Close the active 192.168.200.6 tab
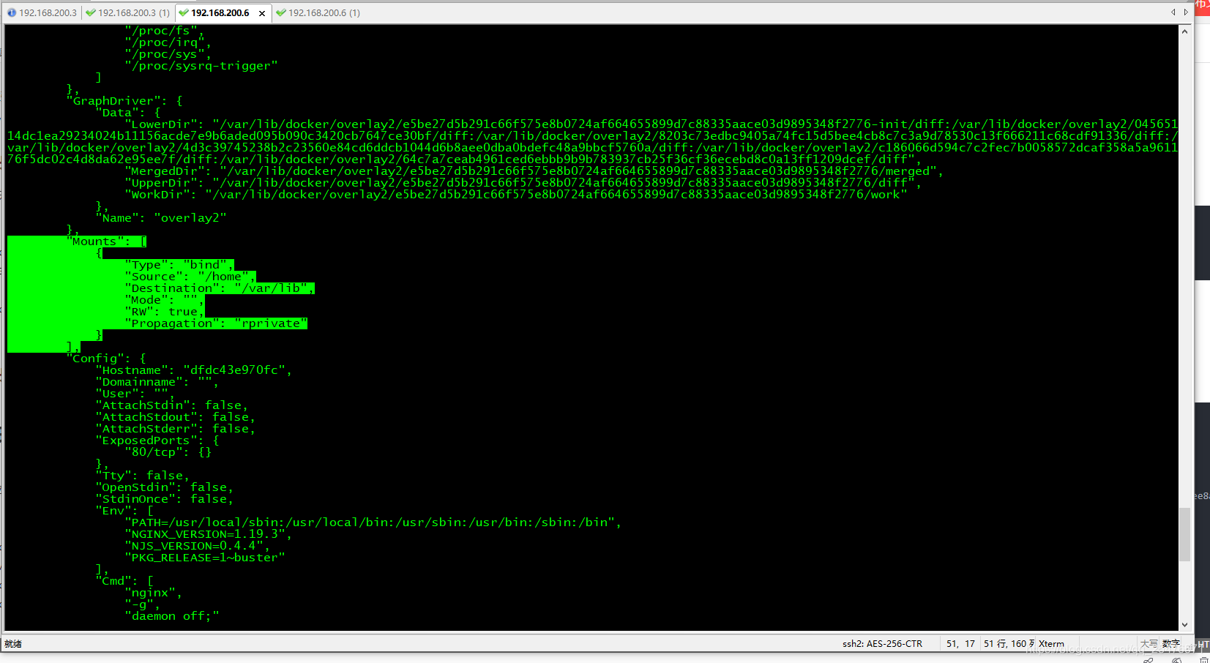 [262, 13]
